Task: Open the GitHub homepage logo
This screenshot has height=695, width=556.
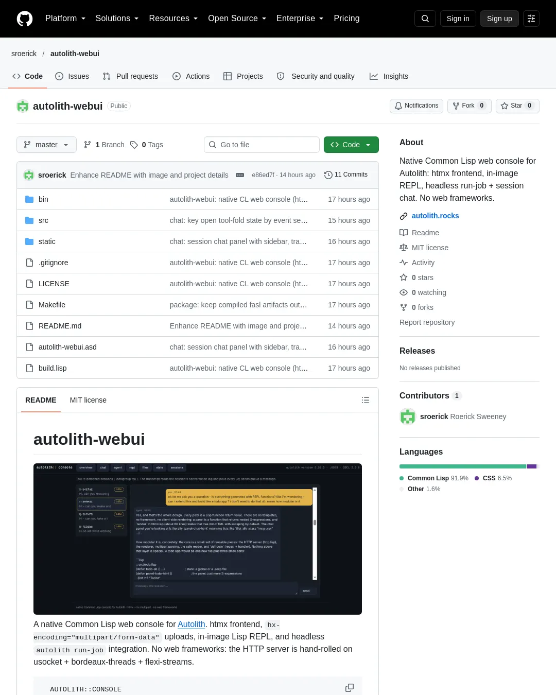Action: [x=25, y=19]
